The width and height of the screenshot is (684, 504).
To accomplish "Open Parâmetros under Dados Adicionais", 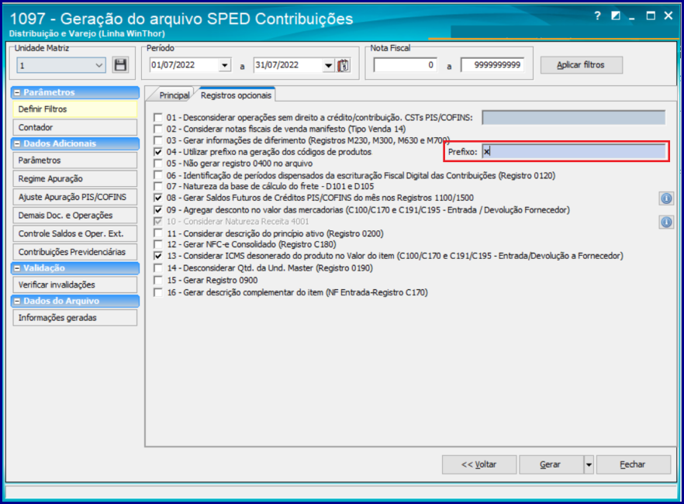I will point(75,161).
